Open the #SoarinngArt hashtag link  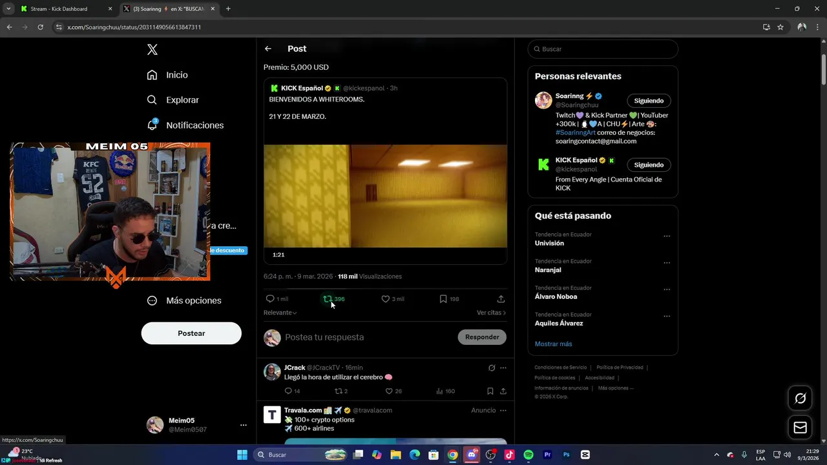[x=576, y=132]
